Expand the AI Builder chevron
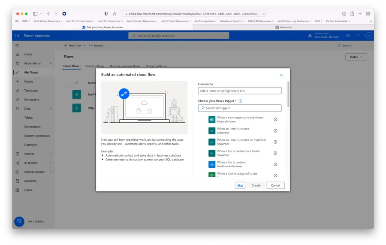This screenshot has width=386, height=245. tap(51, 163)
